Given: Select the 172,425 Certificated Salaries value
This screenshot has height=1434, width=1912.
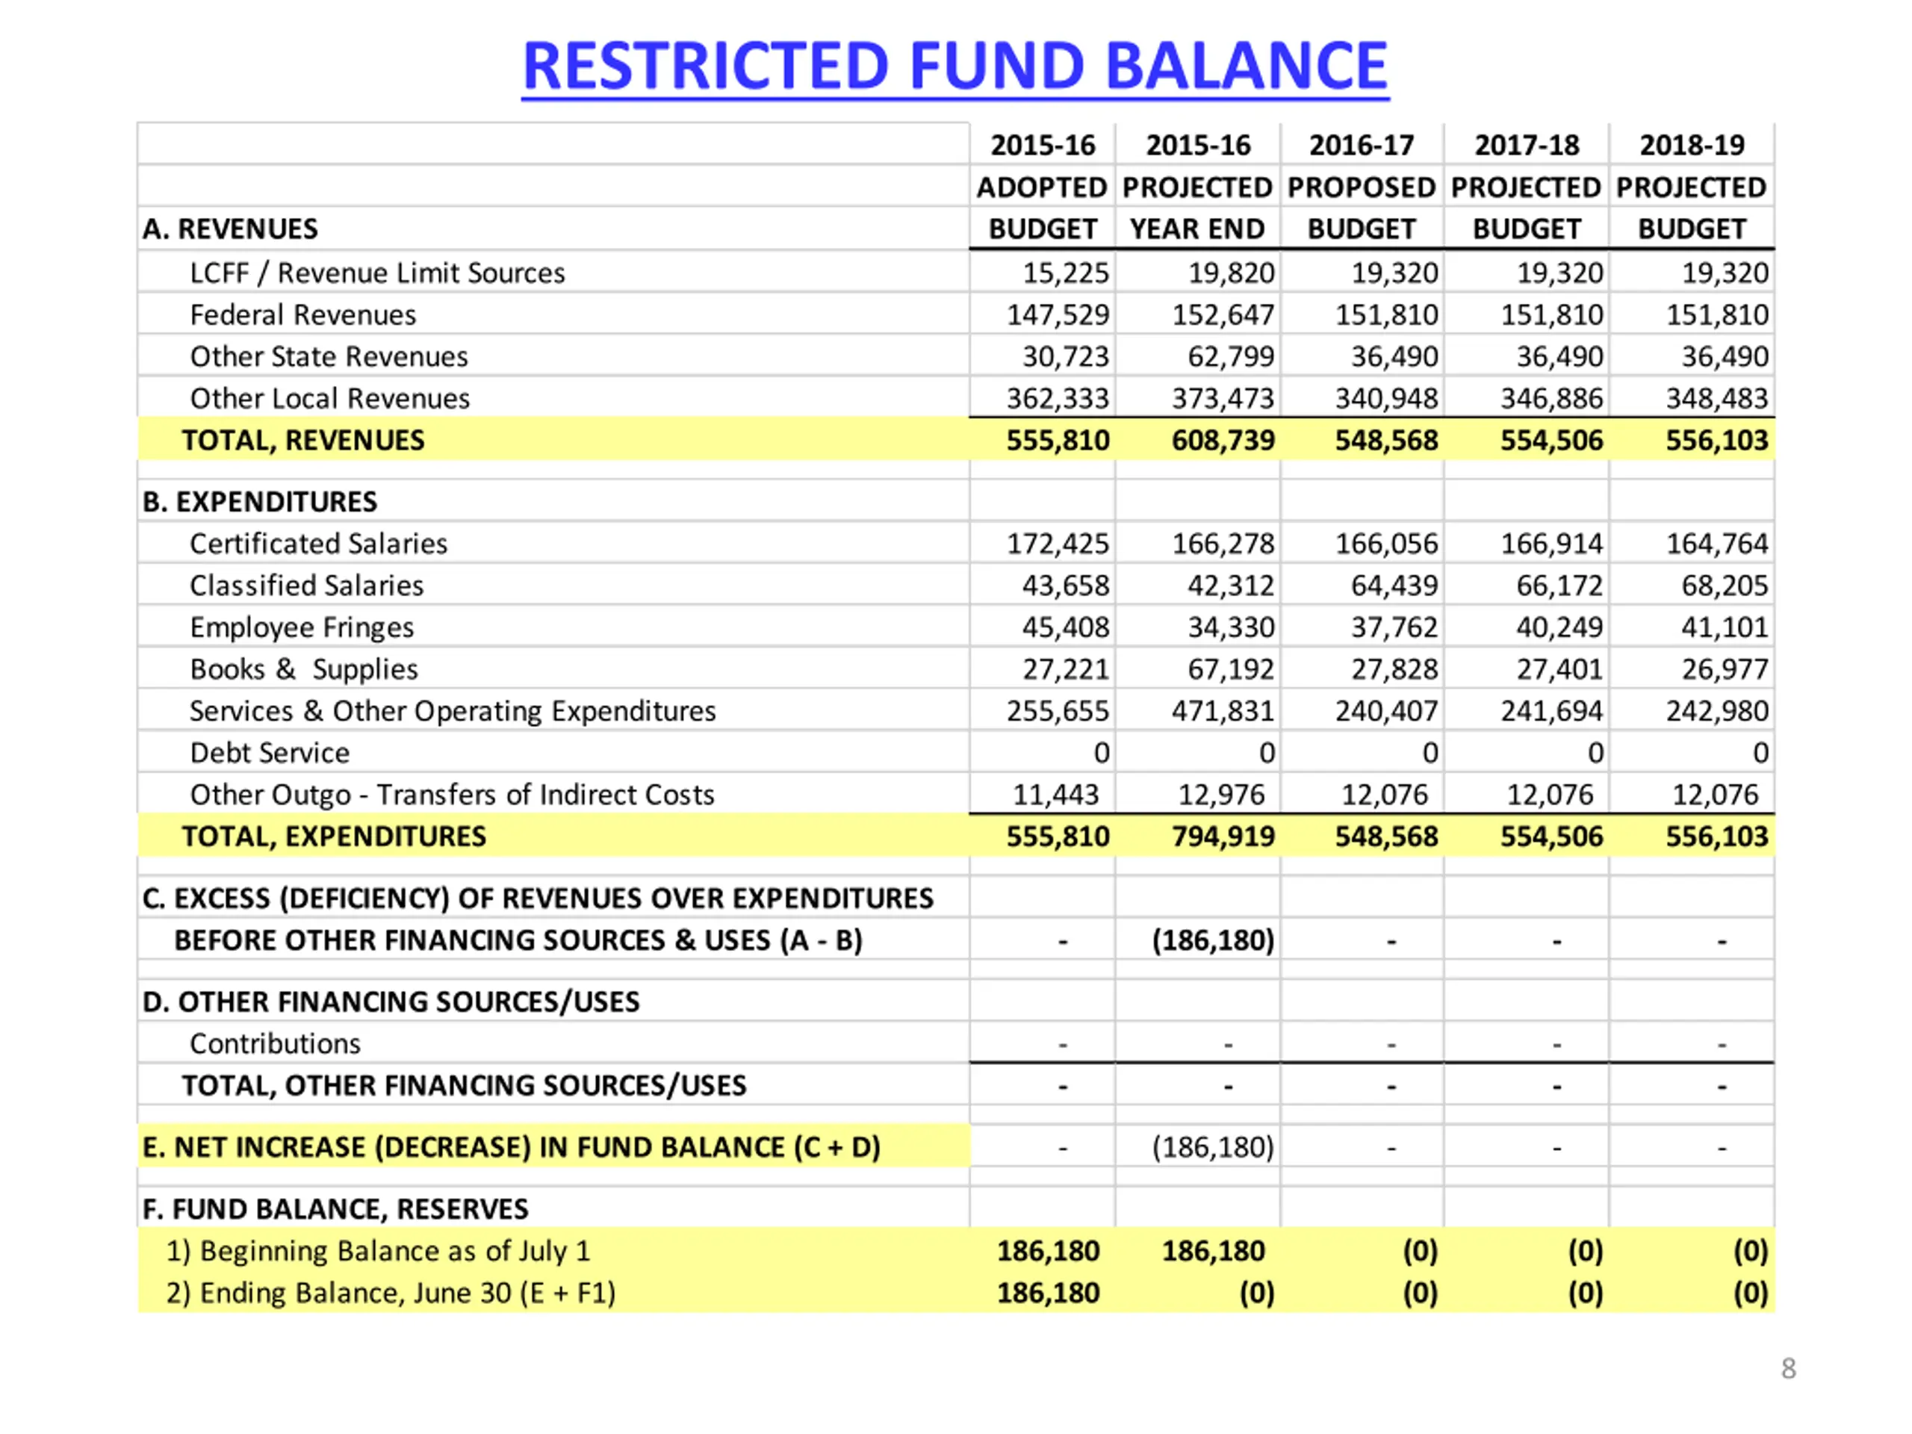Looking at the screenshot, I should [x=1058, y=544].
